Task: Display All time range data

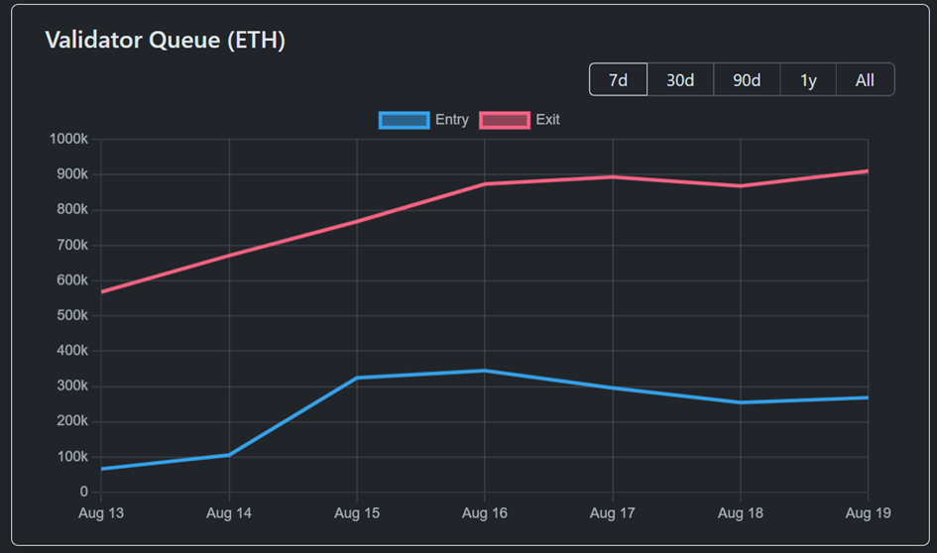Action: [865, 80]
